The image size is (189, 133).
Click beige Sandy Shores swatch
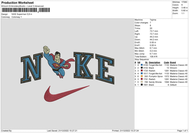142,82
